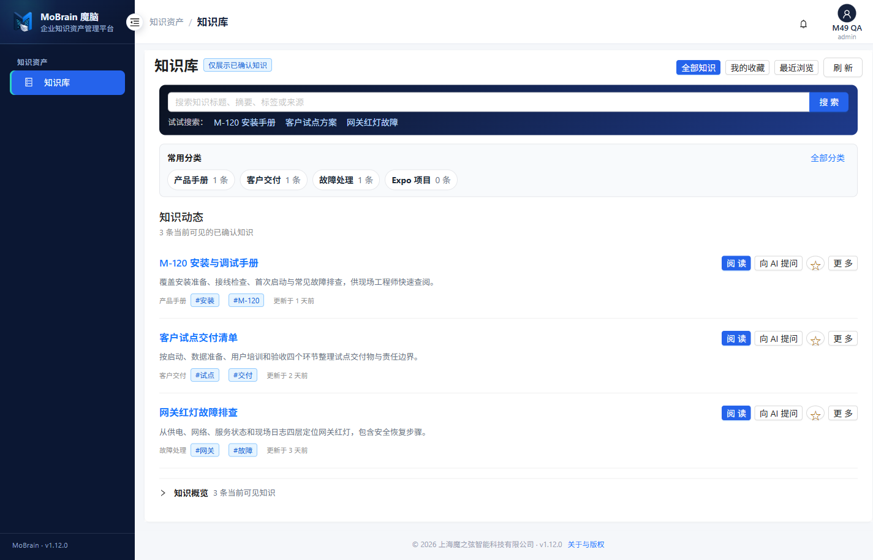Favorite 网关红灯故障排查 with the star icon

click(815, 414)
